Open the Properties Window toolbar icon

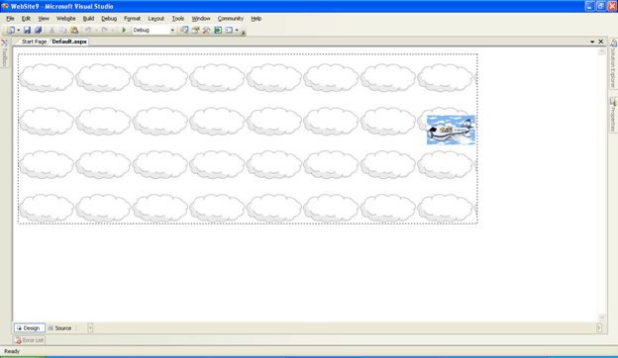(195, 30)
